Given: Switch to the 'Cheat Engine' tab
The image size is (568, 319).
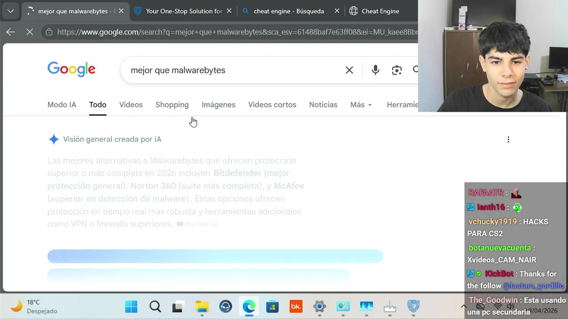Looking at the screenshot, I should pos(380,11).
